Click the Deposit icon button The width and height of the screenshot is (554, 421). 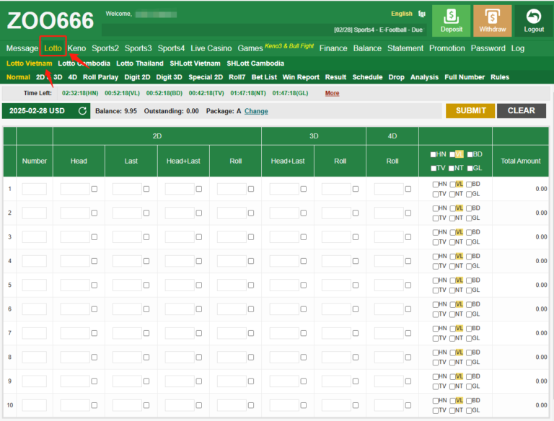tap(451, 21)
